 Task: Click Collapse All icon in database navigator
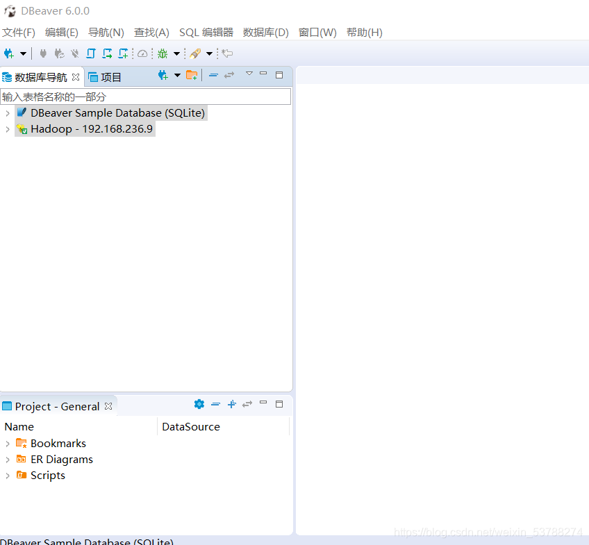pos(213,76)
